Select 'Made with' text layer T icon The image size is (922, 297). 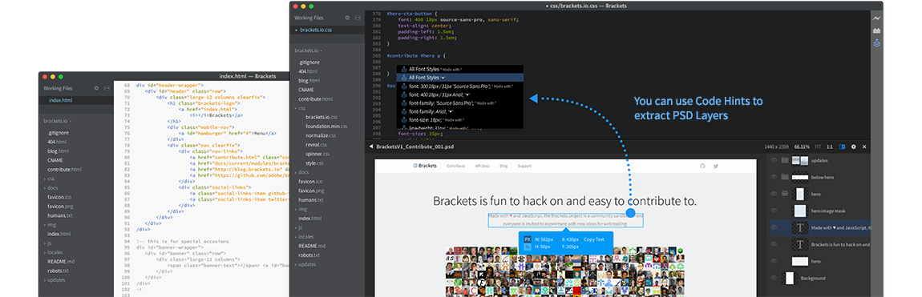(799, 227)
